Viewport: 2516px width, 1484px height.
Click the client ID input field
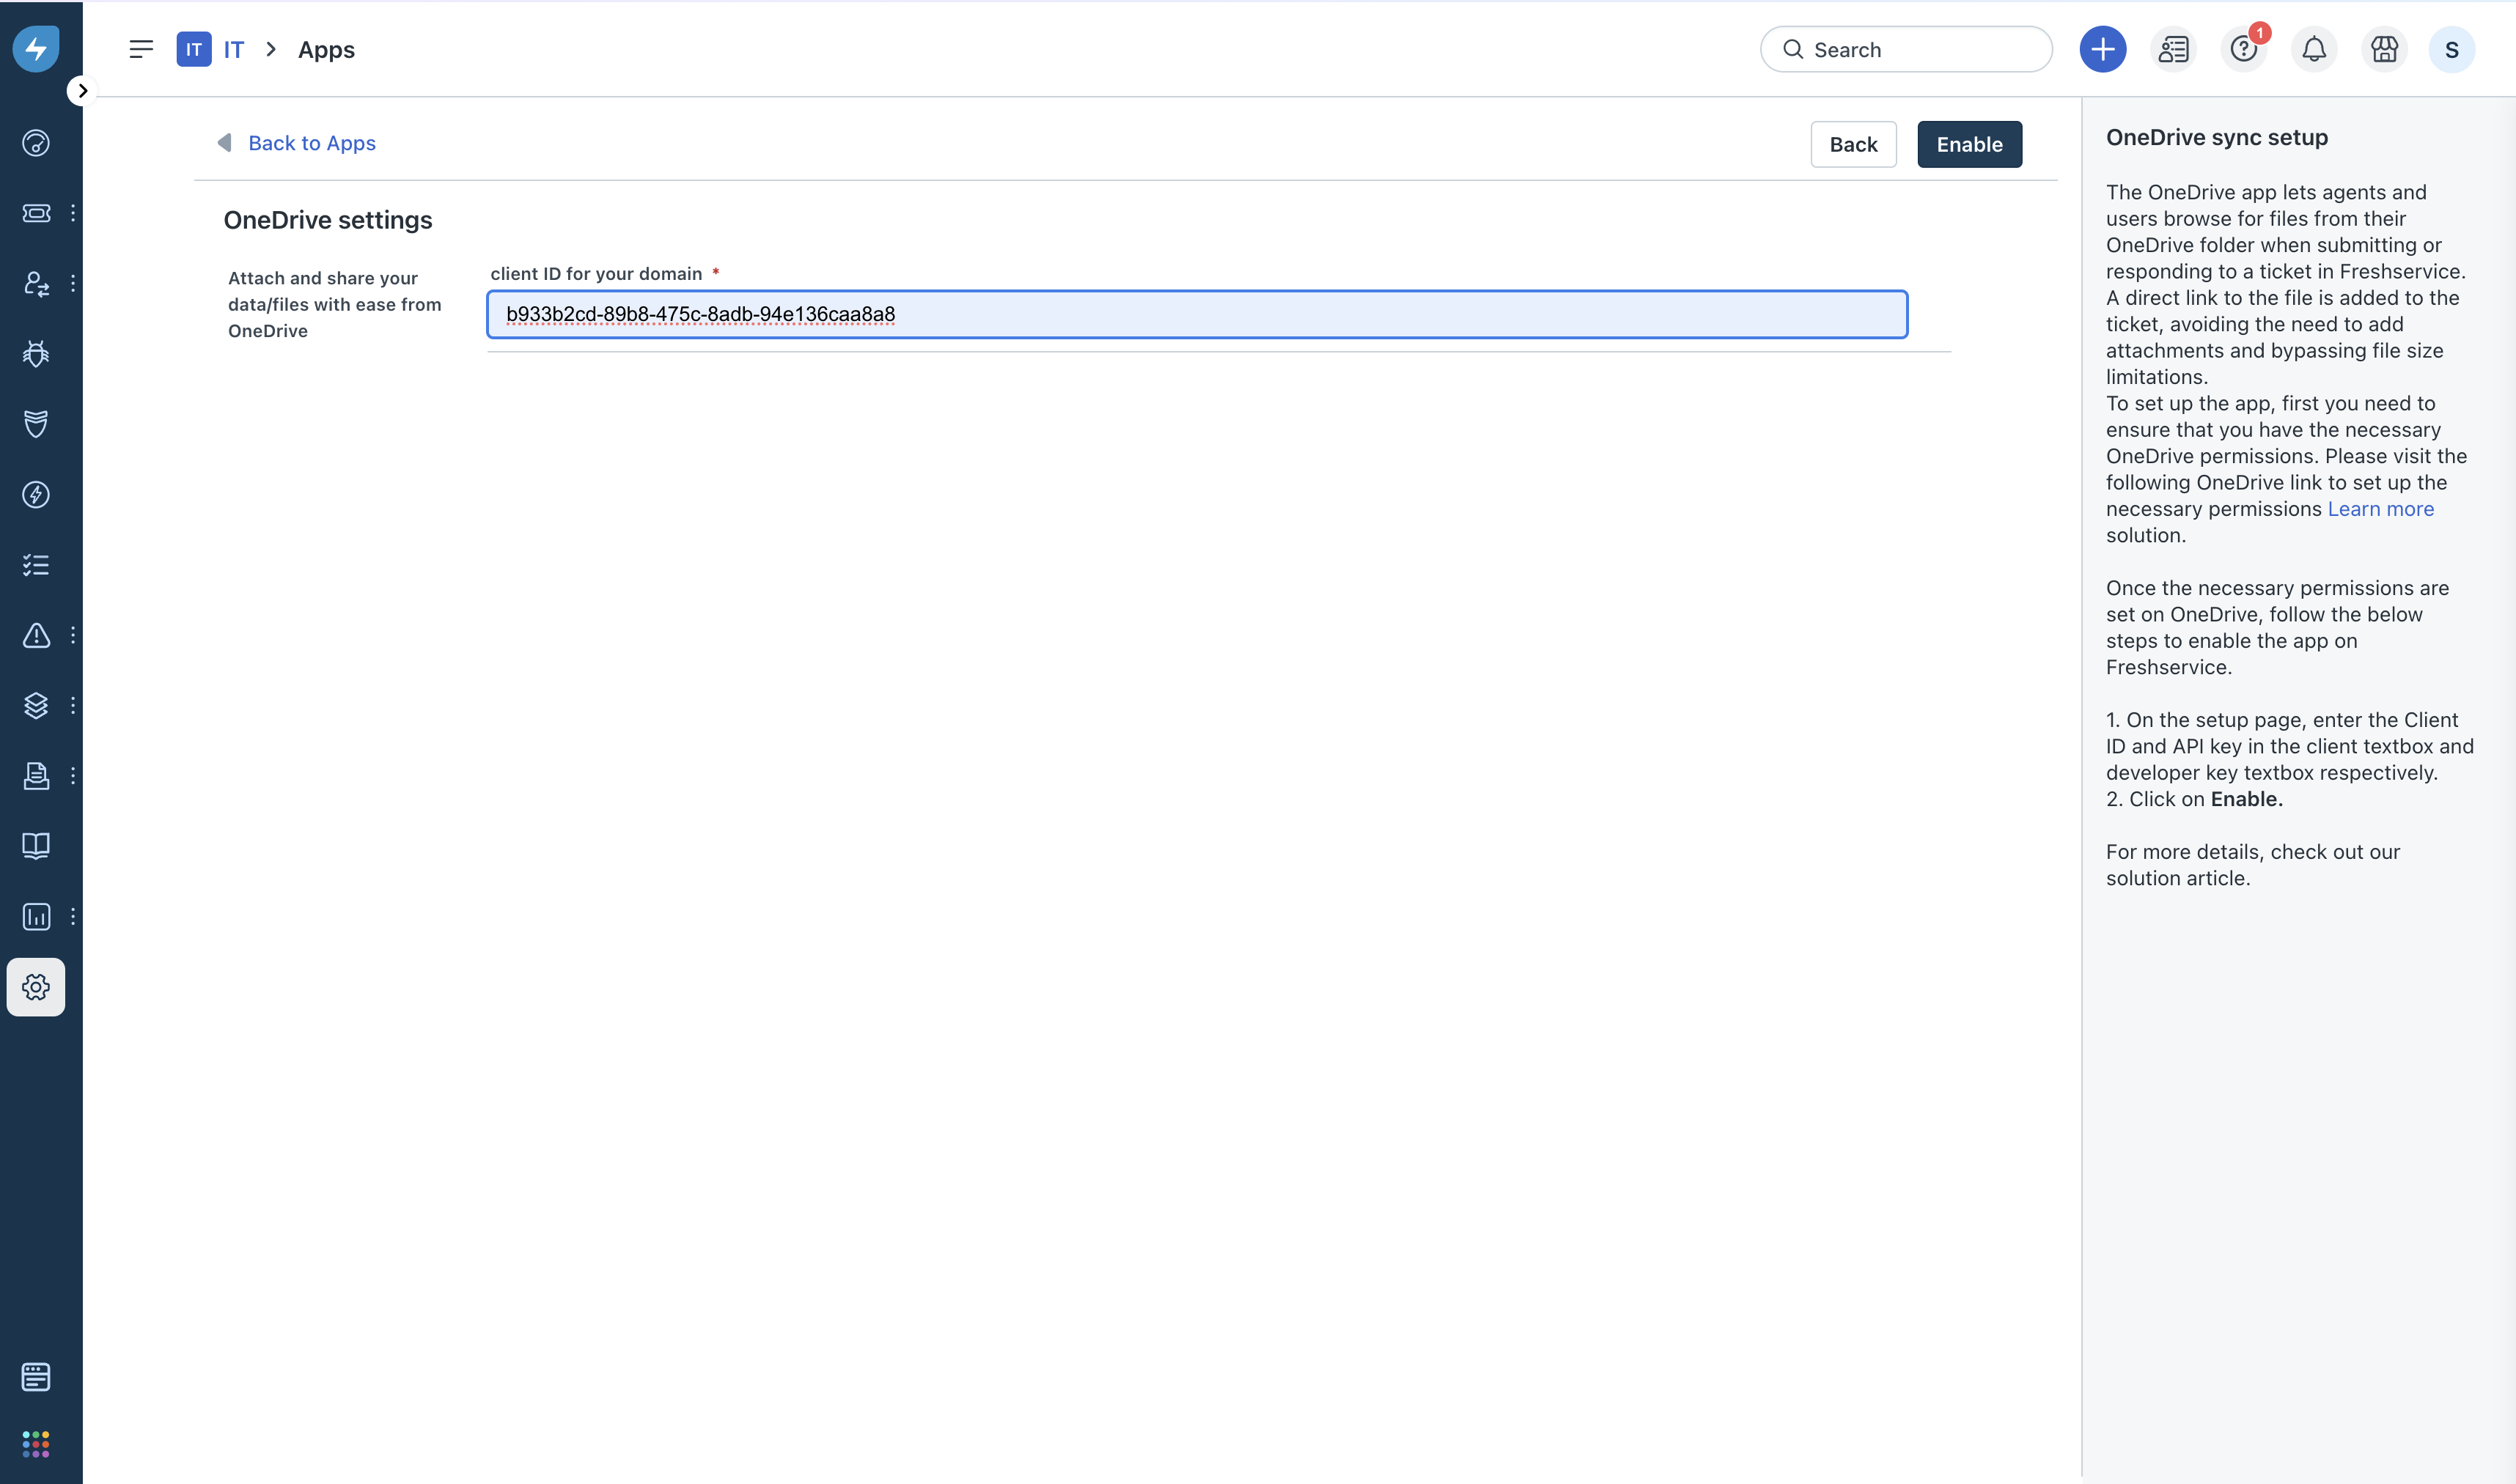pyautogui.click(x=1196, y=314)
